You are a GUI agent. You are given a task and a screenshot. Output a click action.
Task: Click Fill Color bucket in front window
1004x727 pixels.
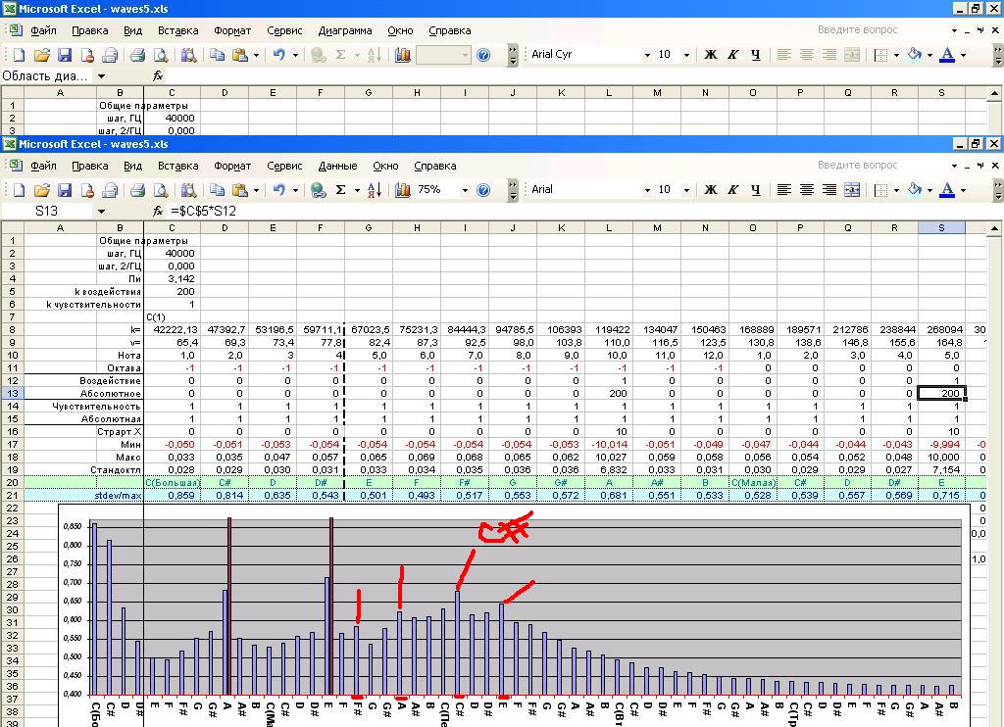click(x=915, y=189)
